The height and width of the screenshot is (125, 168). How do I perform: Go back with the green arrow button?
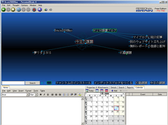coord(4,10)
